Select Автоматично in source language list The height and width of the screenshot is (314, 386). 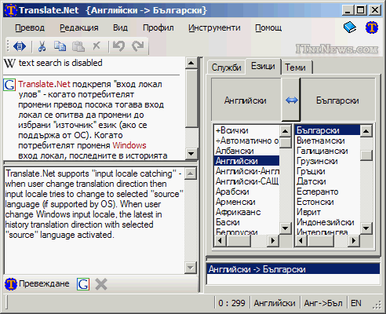[x=246, y=141]
